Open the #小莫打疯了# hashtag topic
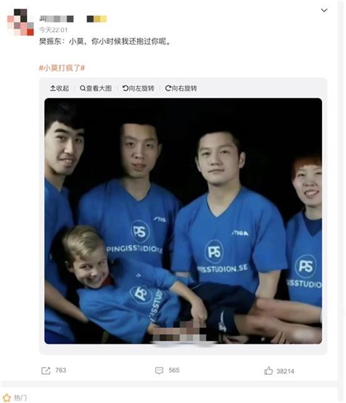Viewport: 346px width, 403px height. (x=62, y=68)
